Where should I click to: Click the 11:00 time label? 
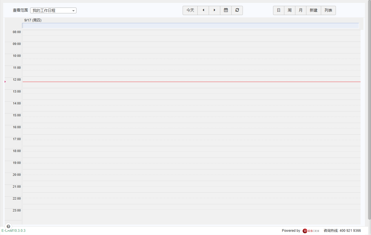tap(17, 68)
